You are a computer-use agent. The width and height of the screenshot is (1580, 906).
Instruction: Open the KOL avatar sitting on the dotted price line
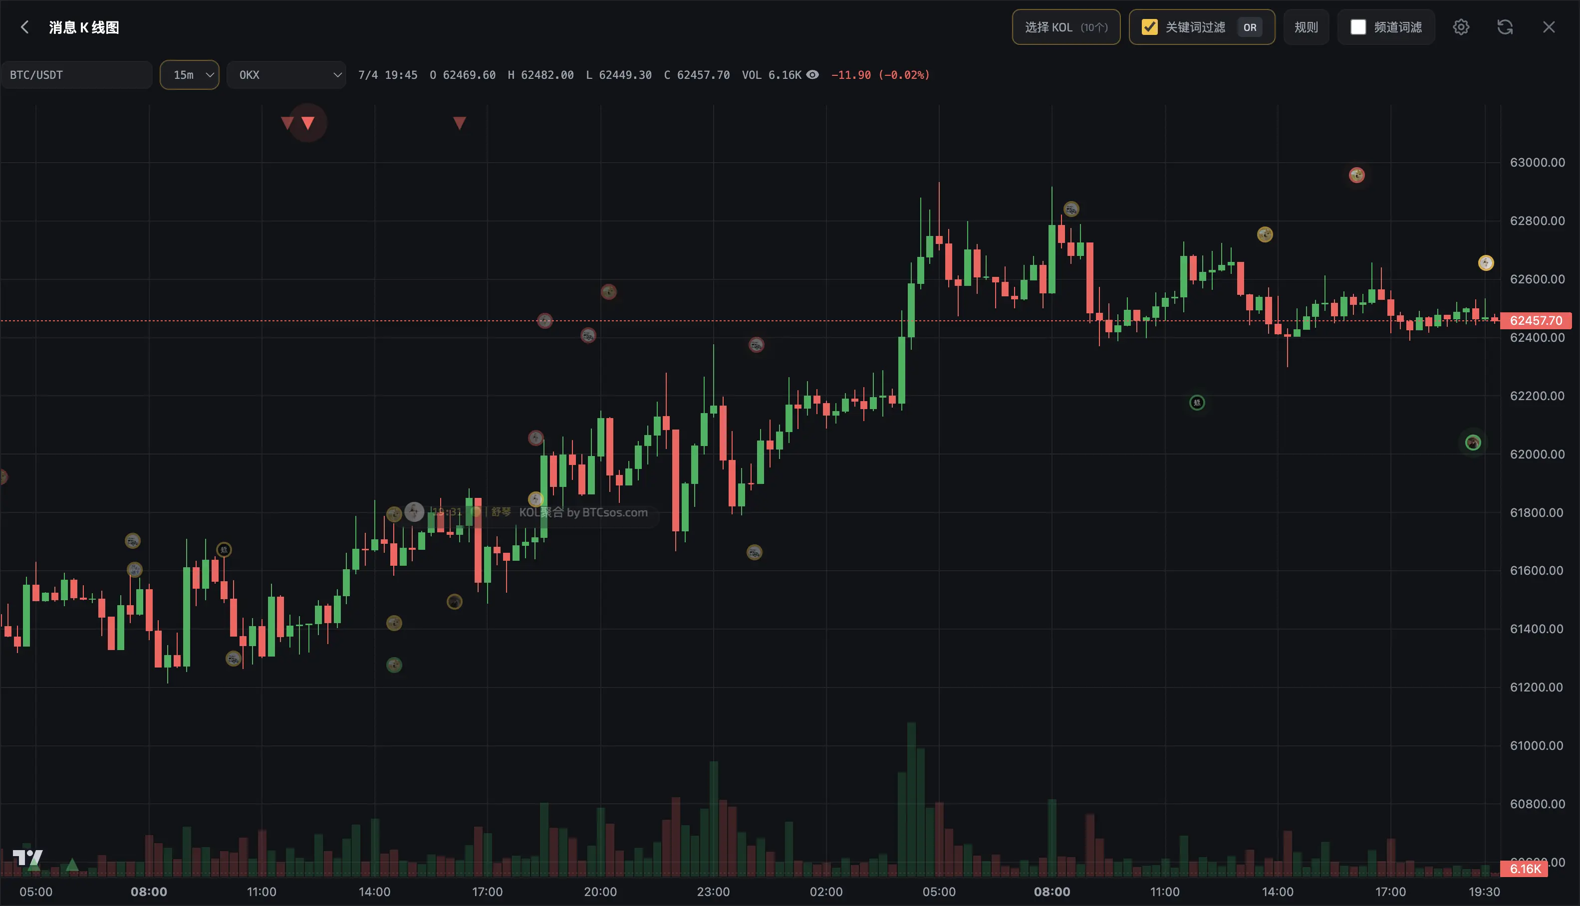pos(544,320)
